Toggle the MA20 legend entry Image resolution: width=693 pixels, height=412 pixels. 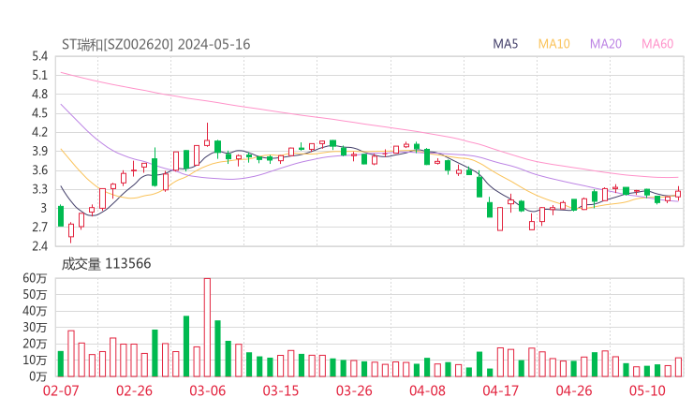coord(605,44)
